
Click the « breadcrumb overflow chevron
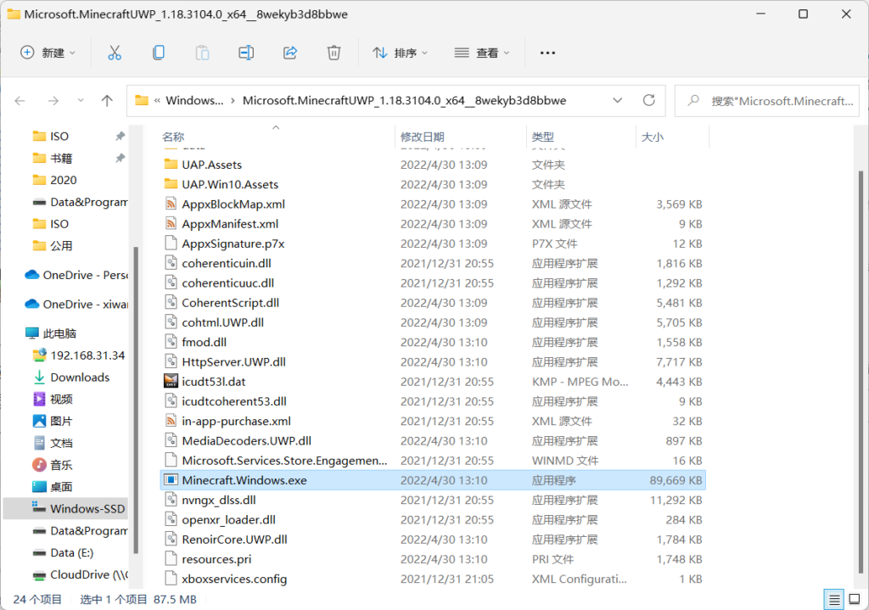coord(157,100)
